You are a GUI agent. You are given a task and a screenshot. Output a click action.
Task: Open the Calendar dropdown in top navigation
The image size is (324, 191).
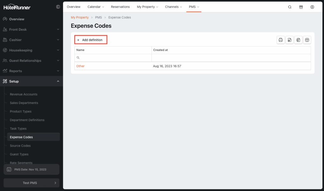[x=96, y=7]
